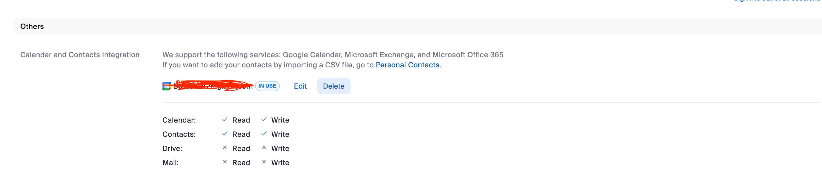
Task: Click the Mail Write X icon
Action: (x=264, y=162)
